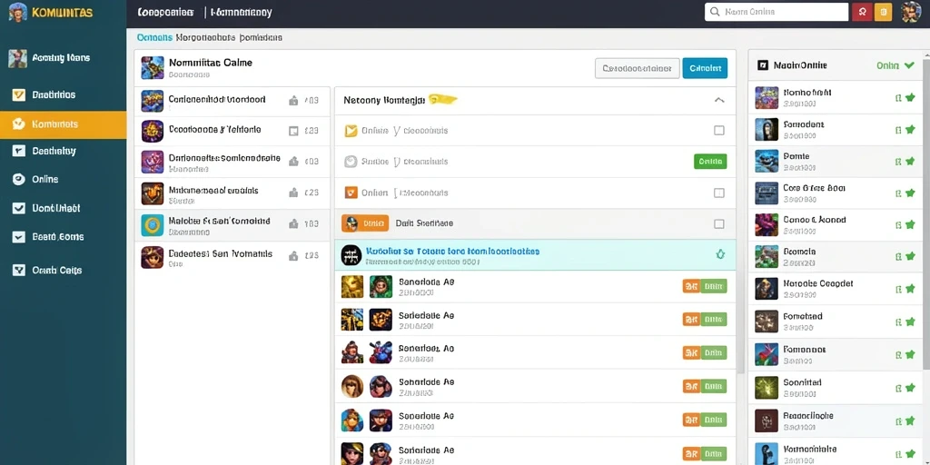
Task: Click the yellow tag next to Netoony Nomtagja
Action: [x=443, y=100]
